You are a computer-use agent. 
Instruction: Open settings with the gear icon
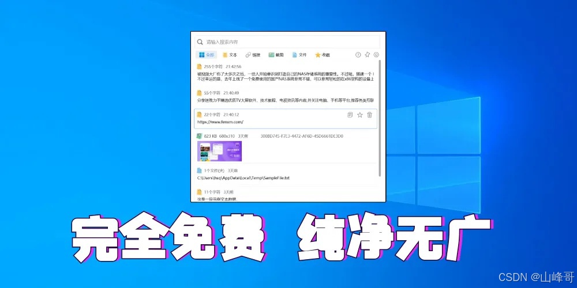(376, 55)
